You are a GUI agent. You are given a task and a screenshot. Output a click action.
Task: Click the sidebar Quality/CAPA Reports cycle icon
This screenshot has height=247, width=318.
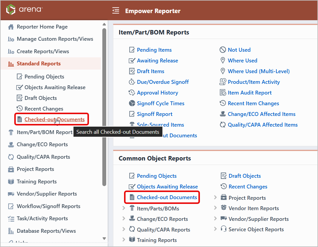click(11, 157)
